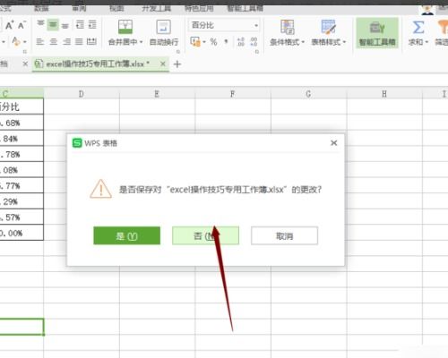
Task: Click the AutoSum (求和) sigma icon
Action: 418,27
